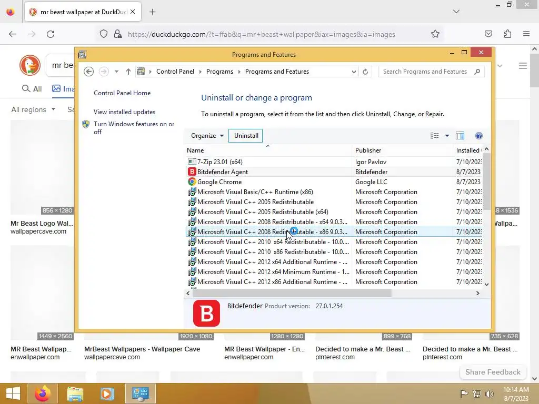The width and height of the screenshot is (539, 404).
Task: Toggle the preview pane icon
Action: [460, 135]
